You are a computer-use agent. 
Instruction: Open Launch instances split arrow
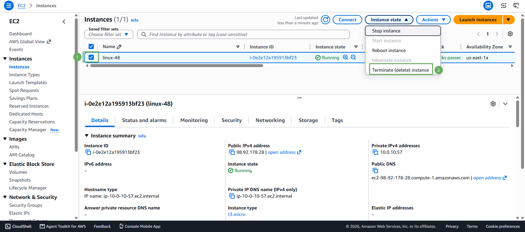[509, 20]
